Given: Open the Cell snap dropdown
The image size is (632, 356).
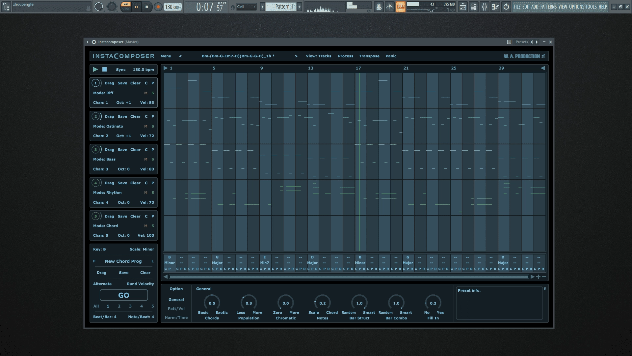Looking at the screenshot, I should 246,7.
